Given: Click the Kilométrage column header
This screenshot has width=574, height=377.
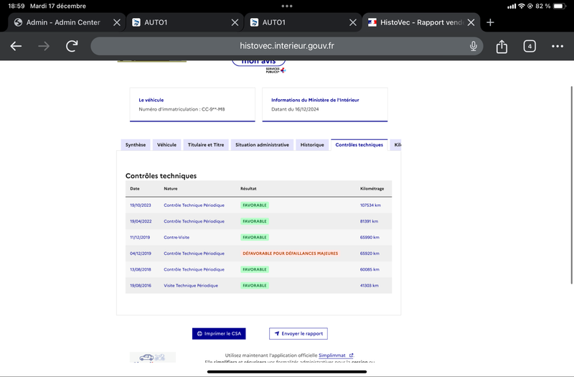Looking at the screenshot, I should [x=372, y=189].
